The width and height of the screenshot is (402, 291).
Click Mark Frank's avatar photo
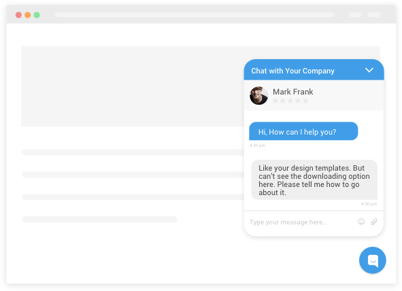(258, 96)
